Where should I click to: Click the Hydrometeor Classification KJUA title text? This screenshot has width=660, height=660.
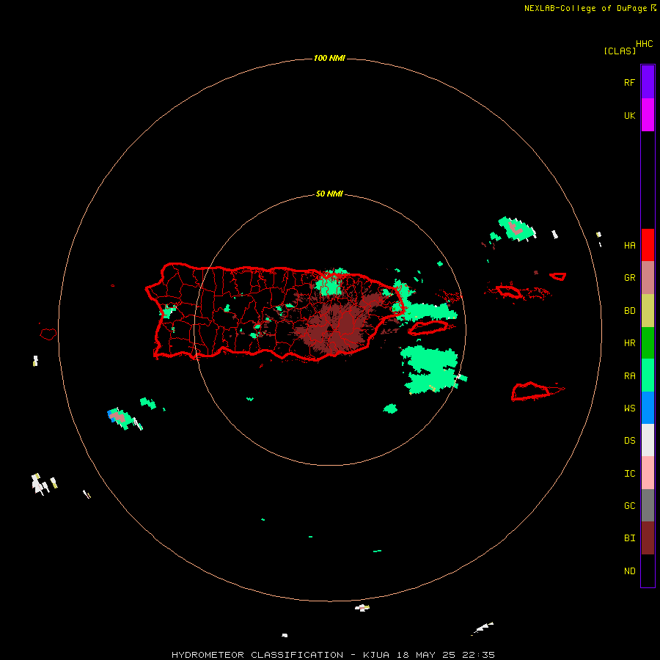pyautogui.click(x=333, y=655)
